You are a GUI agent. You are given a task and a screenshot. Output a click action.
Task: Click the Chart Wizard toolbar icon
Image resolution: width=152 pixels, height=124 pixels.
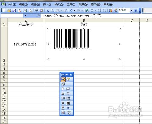click(111, 10)
